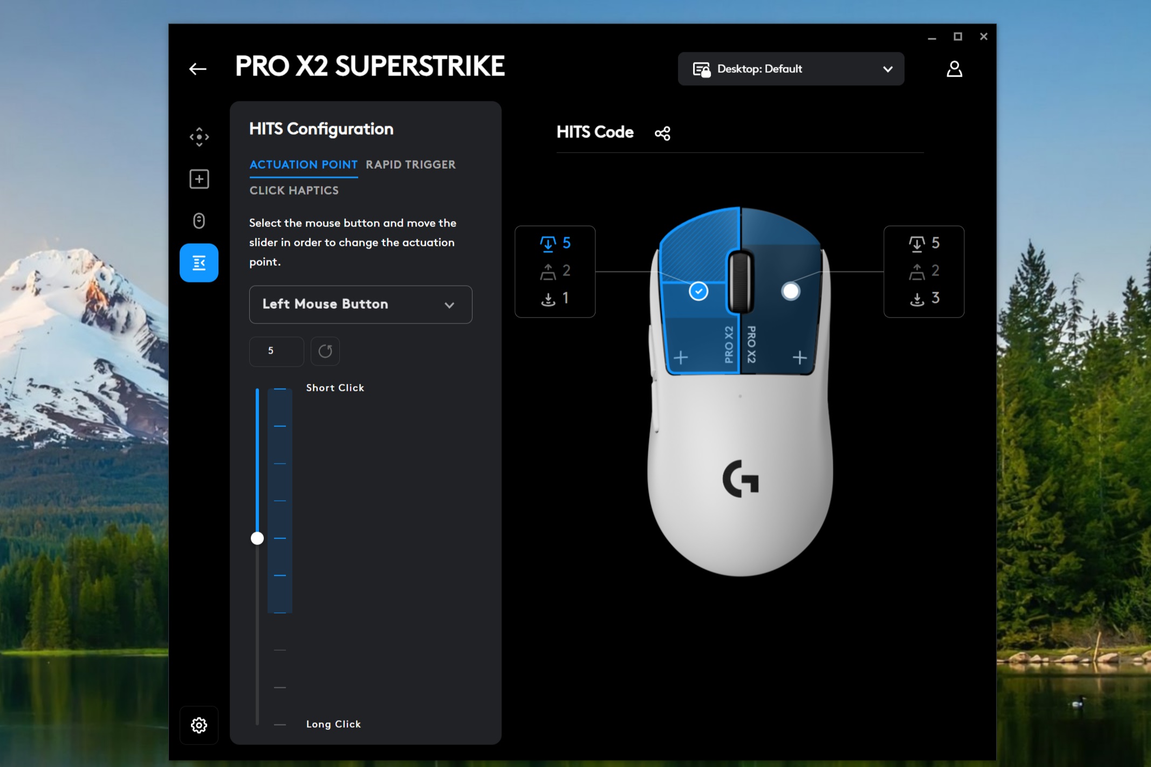
Task: Click the actuation point slider handle
Action: point(257,538)
